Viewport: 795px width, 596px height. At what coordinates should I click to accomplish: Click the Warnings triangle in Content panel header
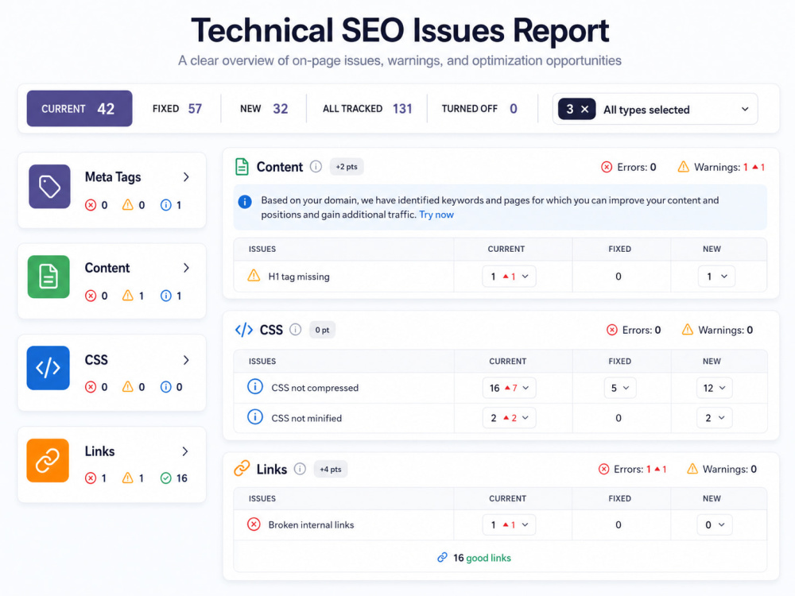pyautogui.click(x=684, y=167)
